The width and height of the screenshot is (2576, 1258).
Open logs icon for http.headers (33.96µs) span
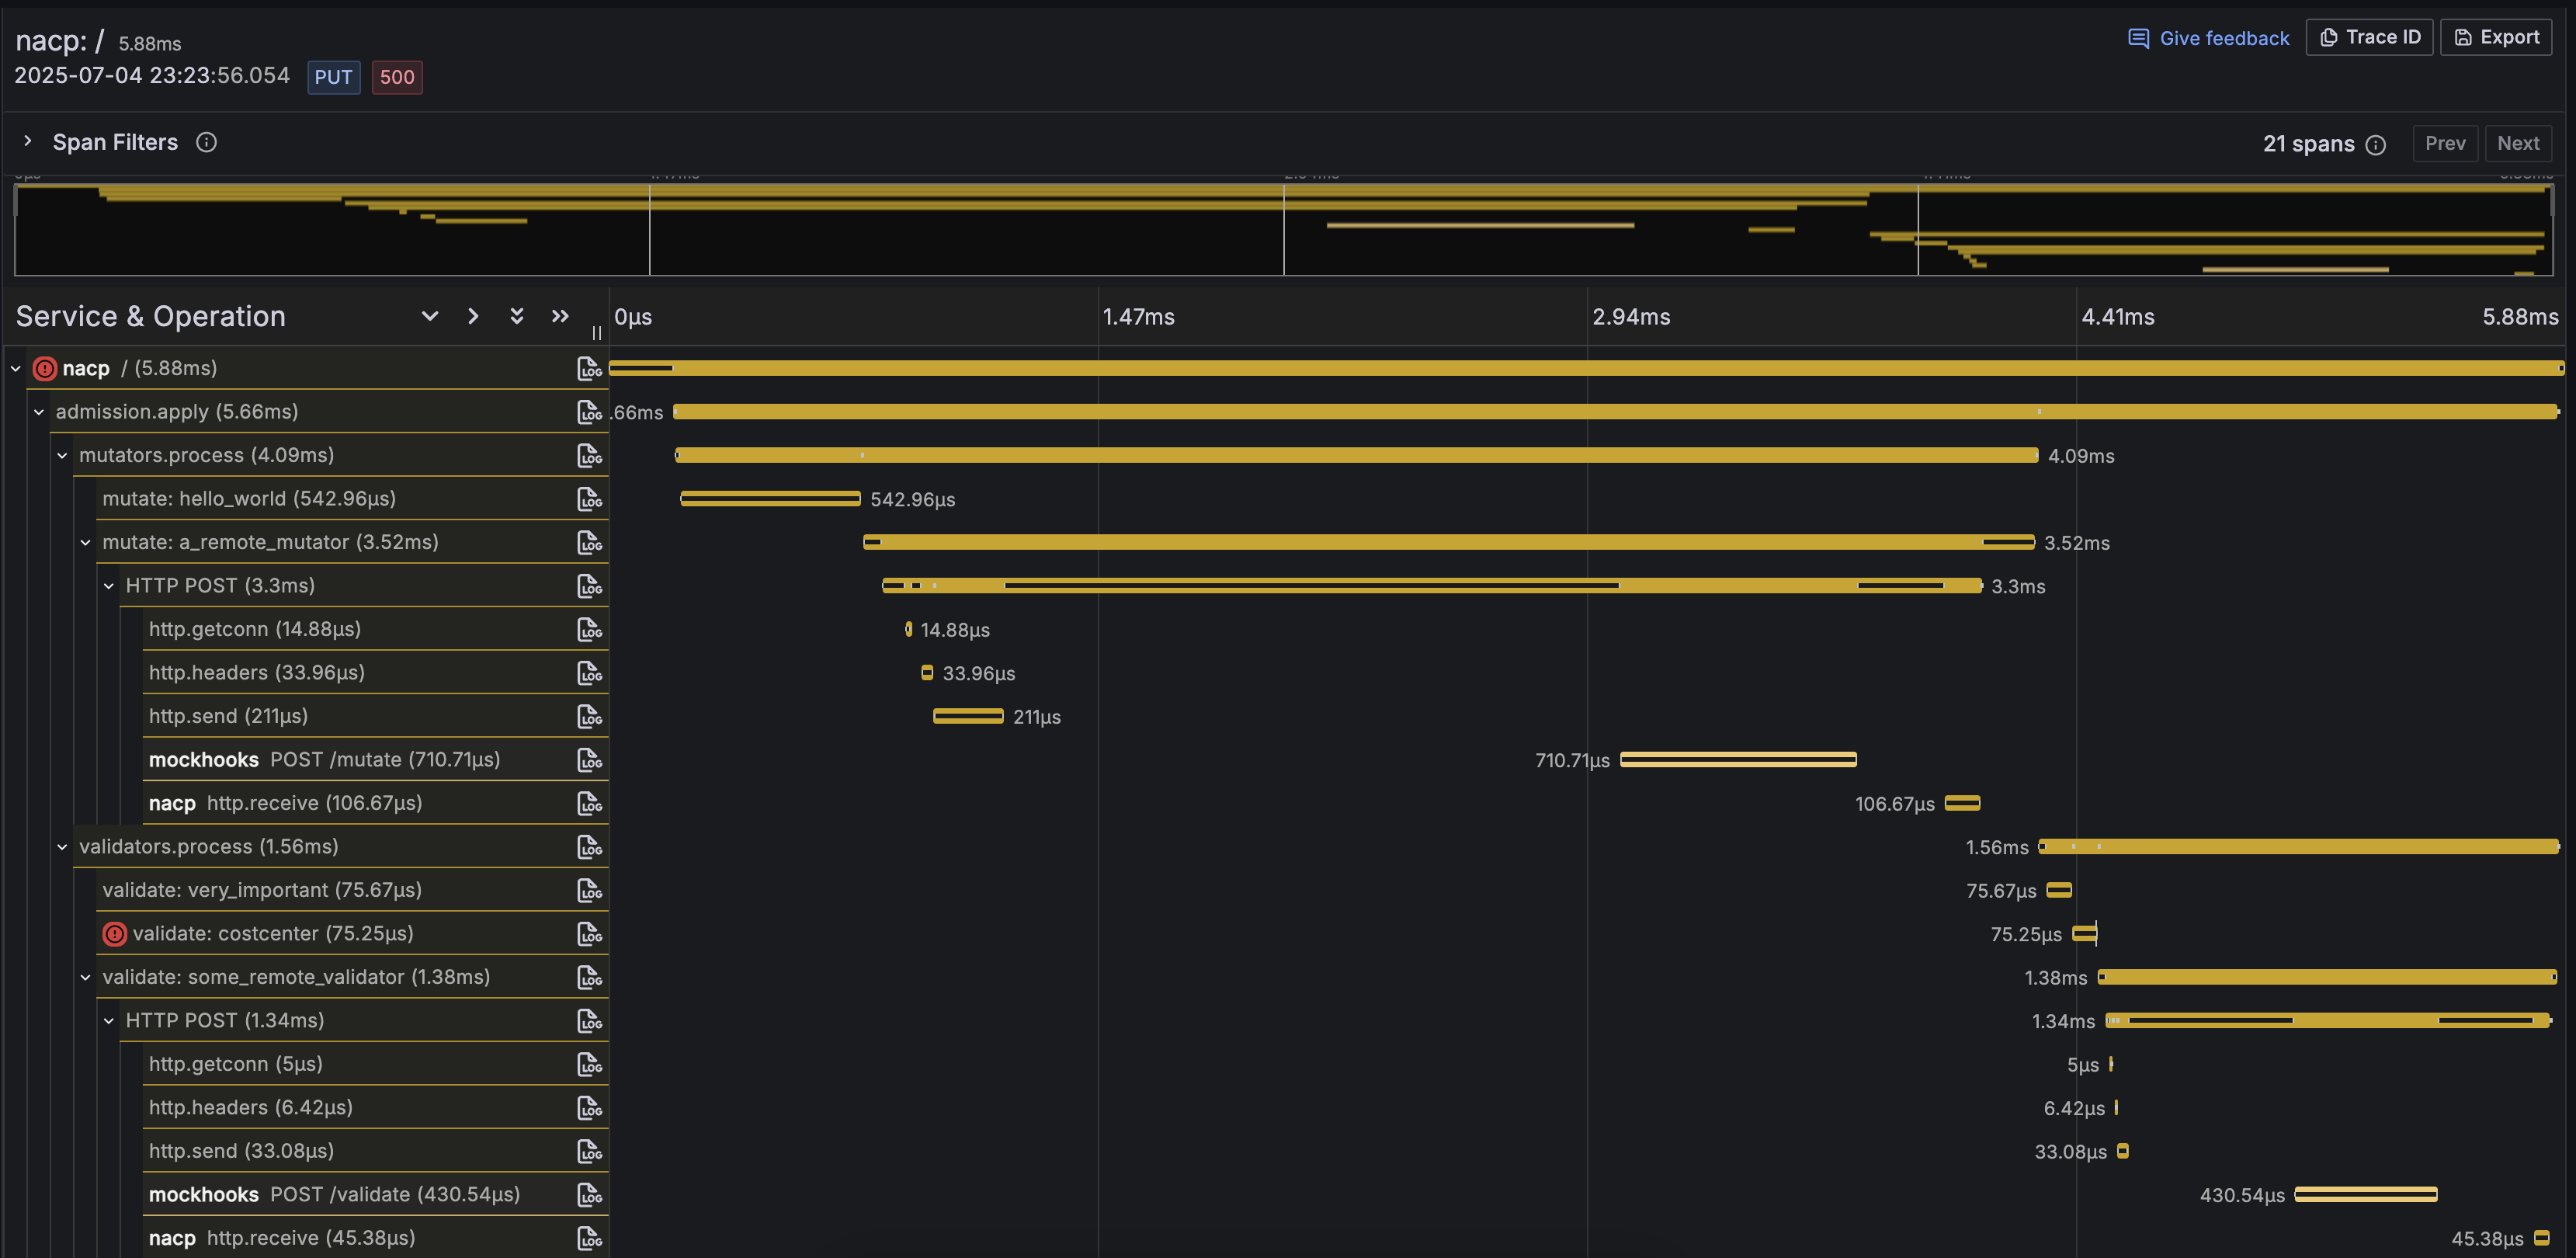click(589, 673)
